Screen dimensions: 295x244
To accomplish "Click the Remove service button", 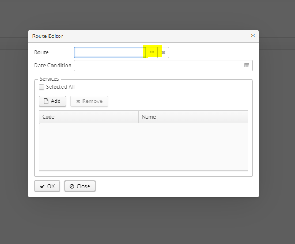I will [89, 101].
